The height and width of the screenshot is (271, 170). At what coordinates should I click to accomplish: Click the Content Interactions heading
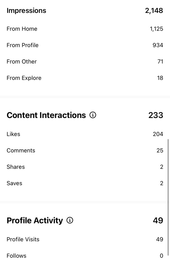(46, 115)
